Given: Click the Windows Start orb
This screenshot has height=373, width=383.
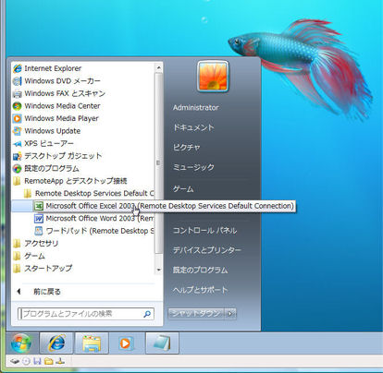Looking at the screenshot, I should click(x=21, y=343).
